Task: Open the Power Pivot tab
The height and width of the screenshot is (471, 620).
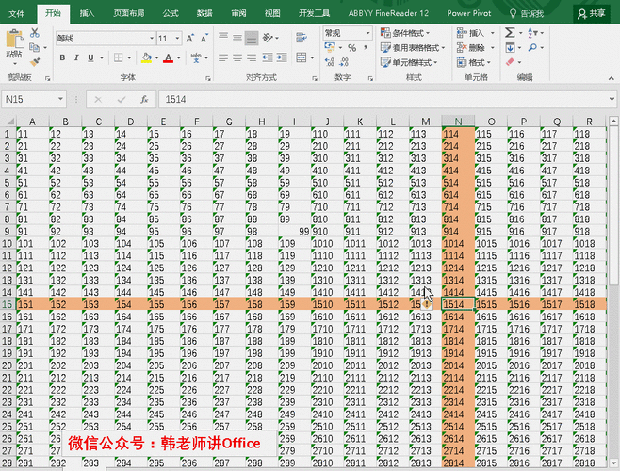Action: pos(469,13)
